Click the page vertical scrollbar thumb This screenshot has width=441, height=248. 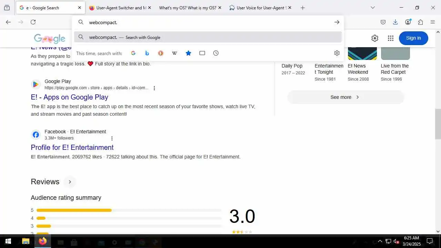[x=438, y=124]
